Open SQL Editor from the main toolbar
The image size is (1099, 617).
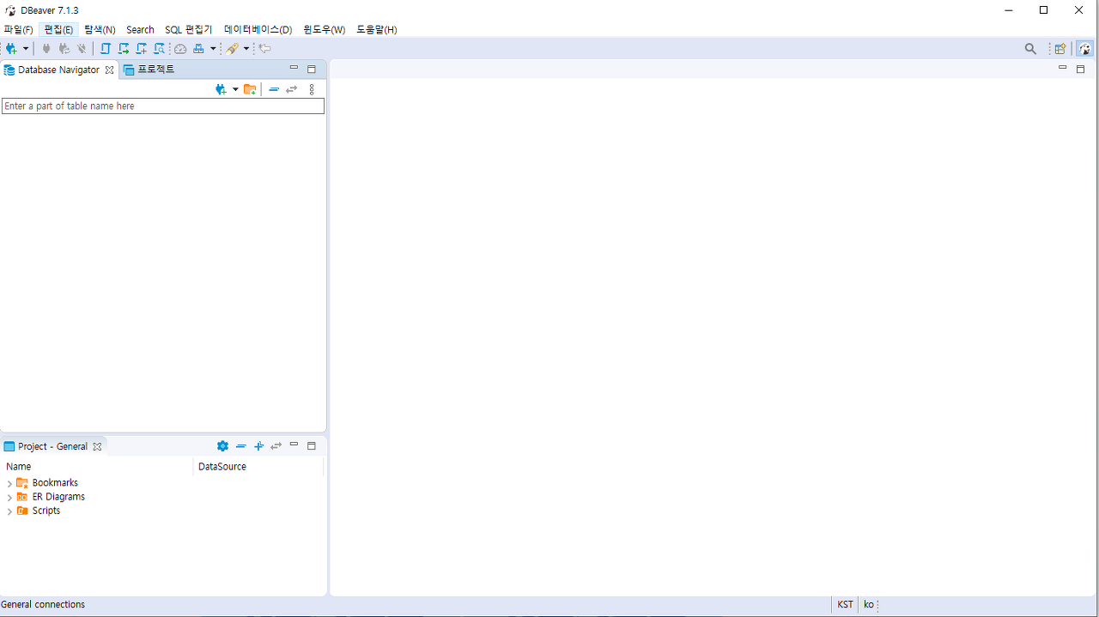[x=106, y=49]
